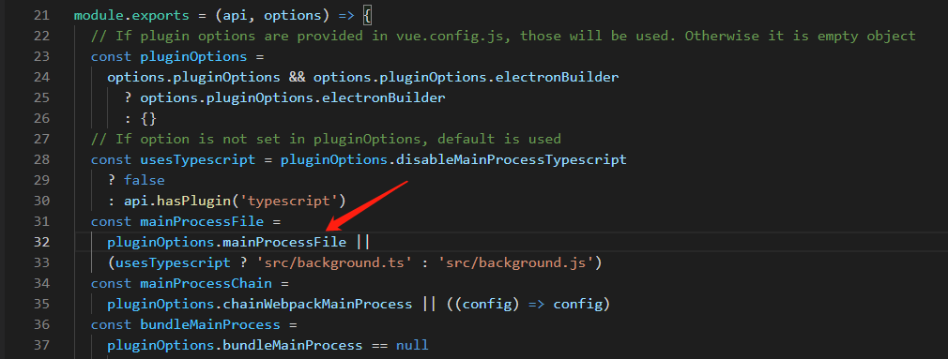Click the 'src/background.js' string
Viewport: 948px width, 359px height.
[523, 263]
